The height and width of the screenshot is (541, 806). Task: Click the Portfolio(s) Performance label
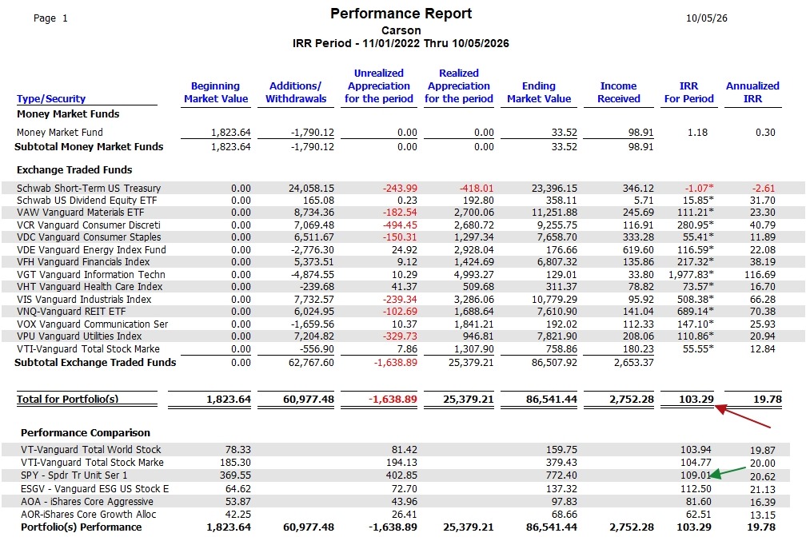(x=81, y=527)
